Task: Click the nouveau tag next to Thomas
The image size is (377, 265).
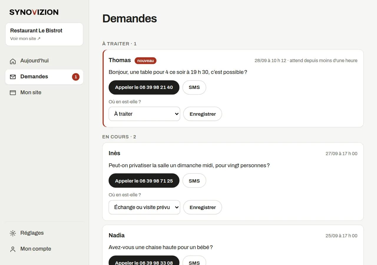Action: coord(145,61)
